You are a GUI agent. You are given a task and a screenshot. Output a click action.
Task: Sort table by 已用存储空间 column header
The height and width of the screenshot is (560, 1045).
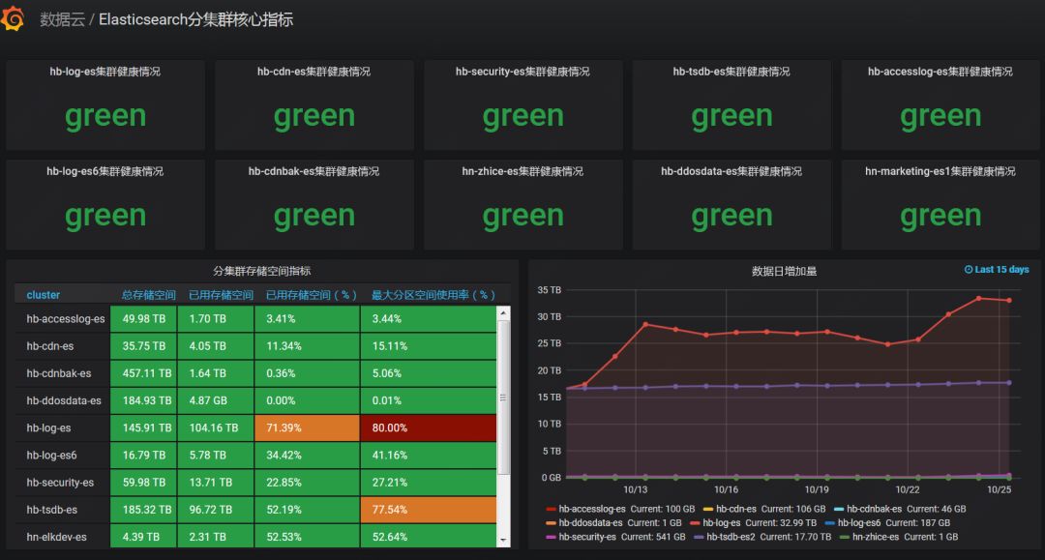221,295
